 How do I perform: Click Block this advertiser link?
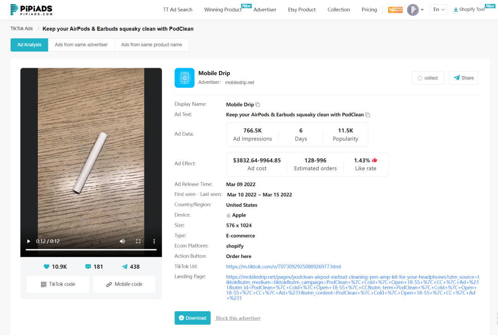click(x=238, y=318)
